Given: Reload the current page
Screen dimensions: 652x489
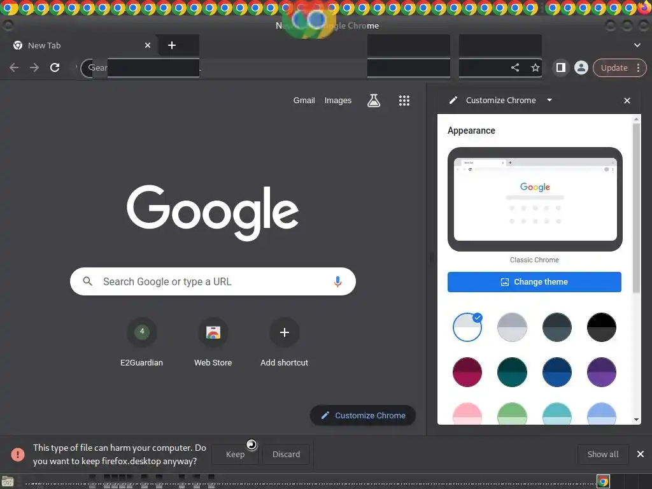Looking at the screenshot, I should (55, 67).
